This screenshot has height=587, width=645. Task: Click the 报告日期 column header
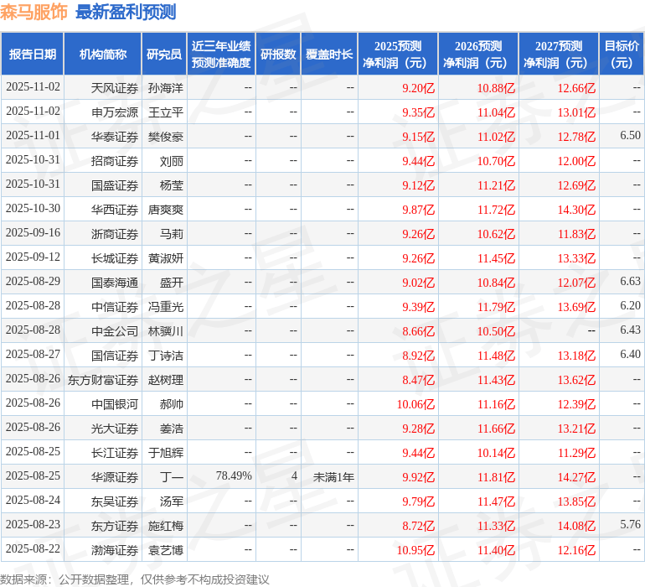[x=33, y=55]
